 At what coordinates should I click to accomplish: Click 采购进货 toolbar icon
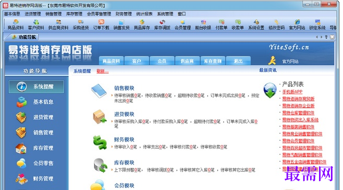tap(81, 25)
